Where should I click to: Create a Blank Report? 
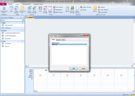pyautogui.click(x=77, y=10)
